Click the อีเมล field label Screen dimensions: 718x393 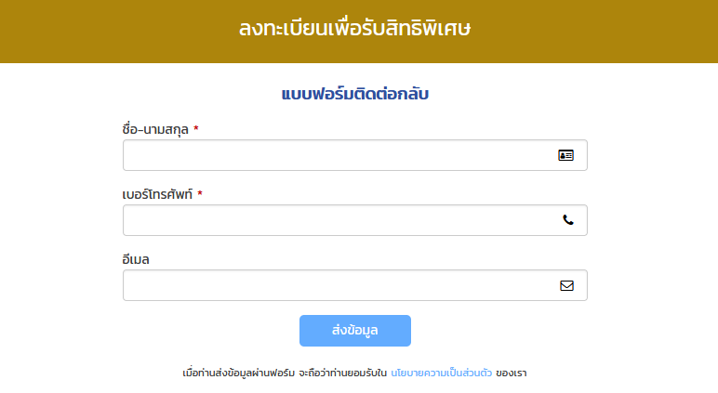click(136, 259)
